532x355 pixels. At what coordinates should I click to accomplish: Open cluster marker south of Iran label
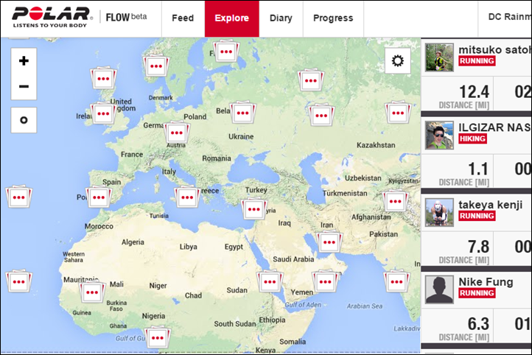tap(329, 242)
